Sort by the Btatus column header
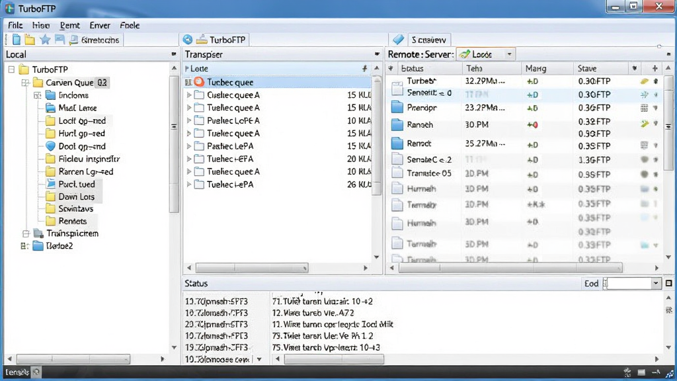 428,68
